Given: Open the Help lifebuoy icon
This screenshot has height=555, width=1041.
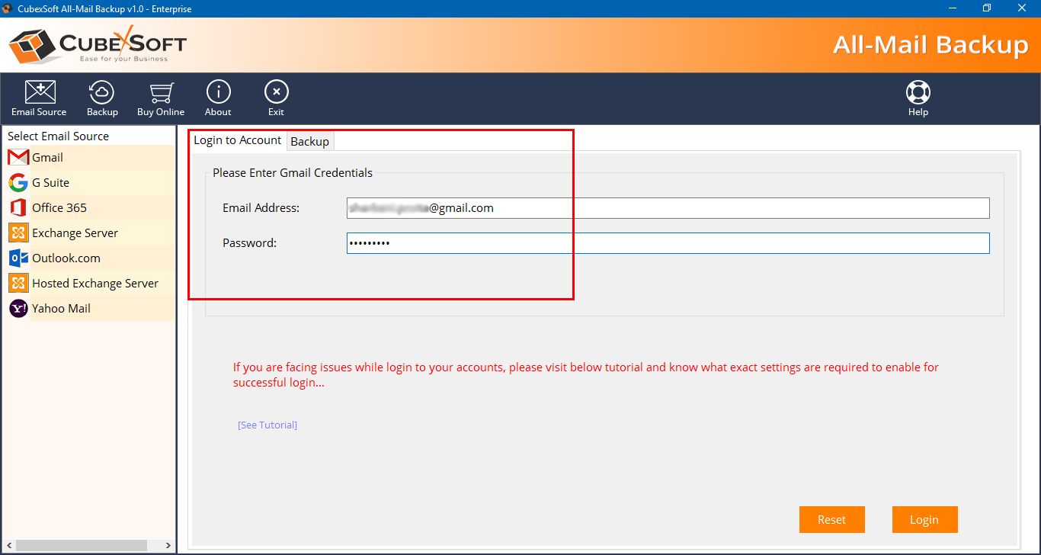Looking at the screenshot, I should point(918,93).
